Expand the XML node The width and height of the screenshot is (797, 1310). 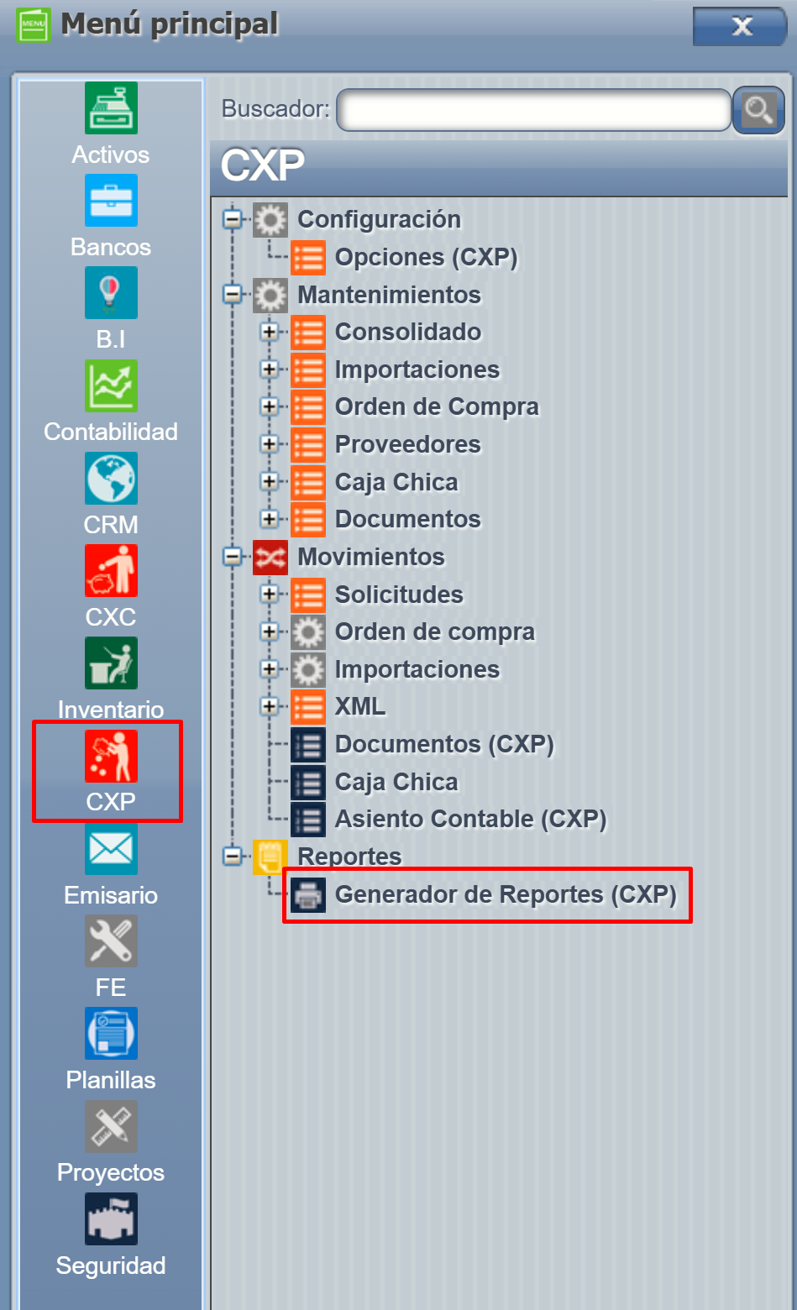[270, 706]
